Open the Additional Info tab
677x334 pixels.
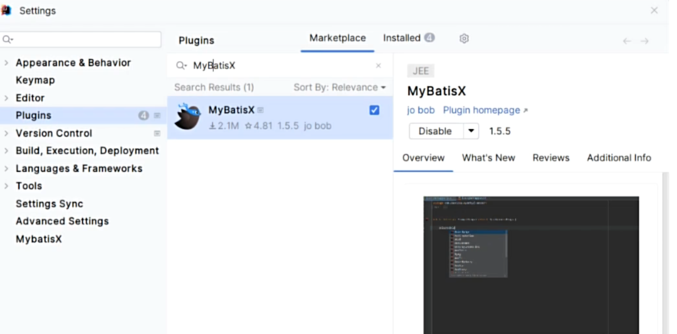[x=619, y=158]
